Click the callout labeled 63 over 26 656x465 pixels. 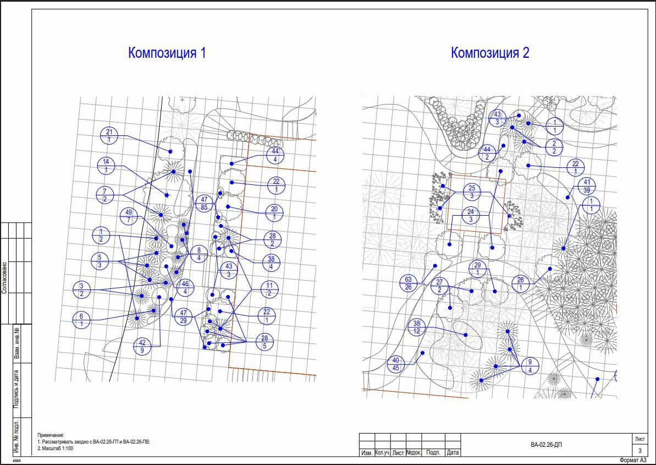tap(409, 283)
